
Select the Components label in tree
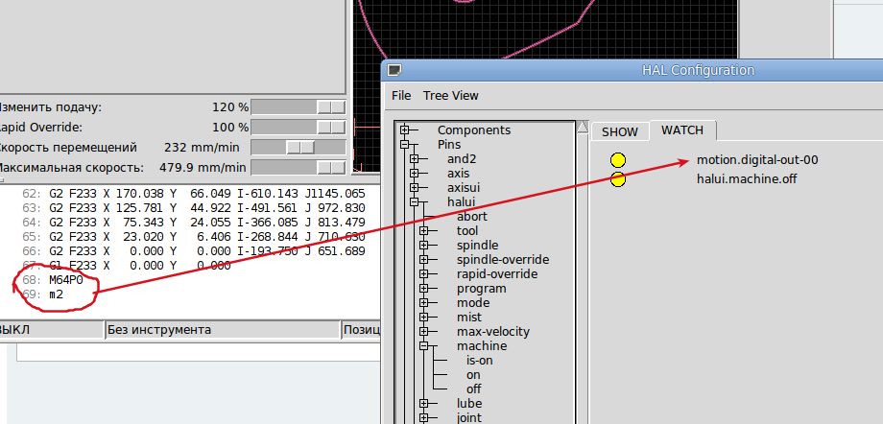(x=474, y=130)
